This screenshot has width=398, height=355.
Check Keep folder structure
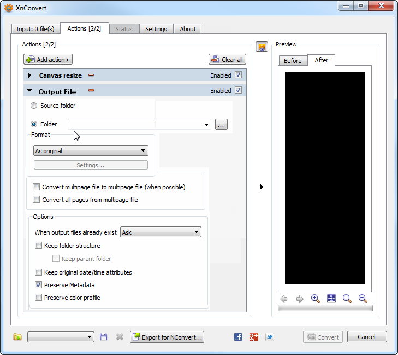pos(38,246)
